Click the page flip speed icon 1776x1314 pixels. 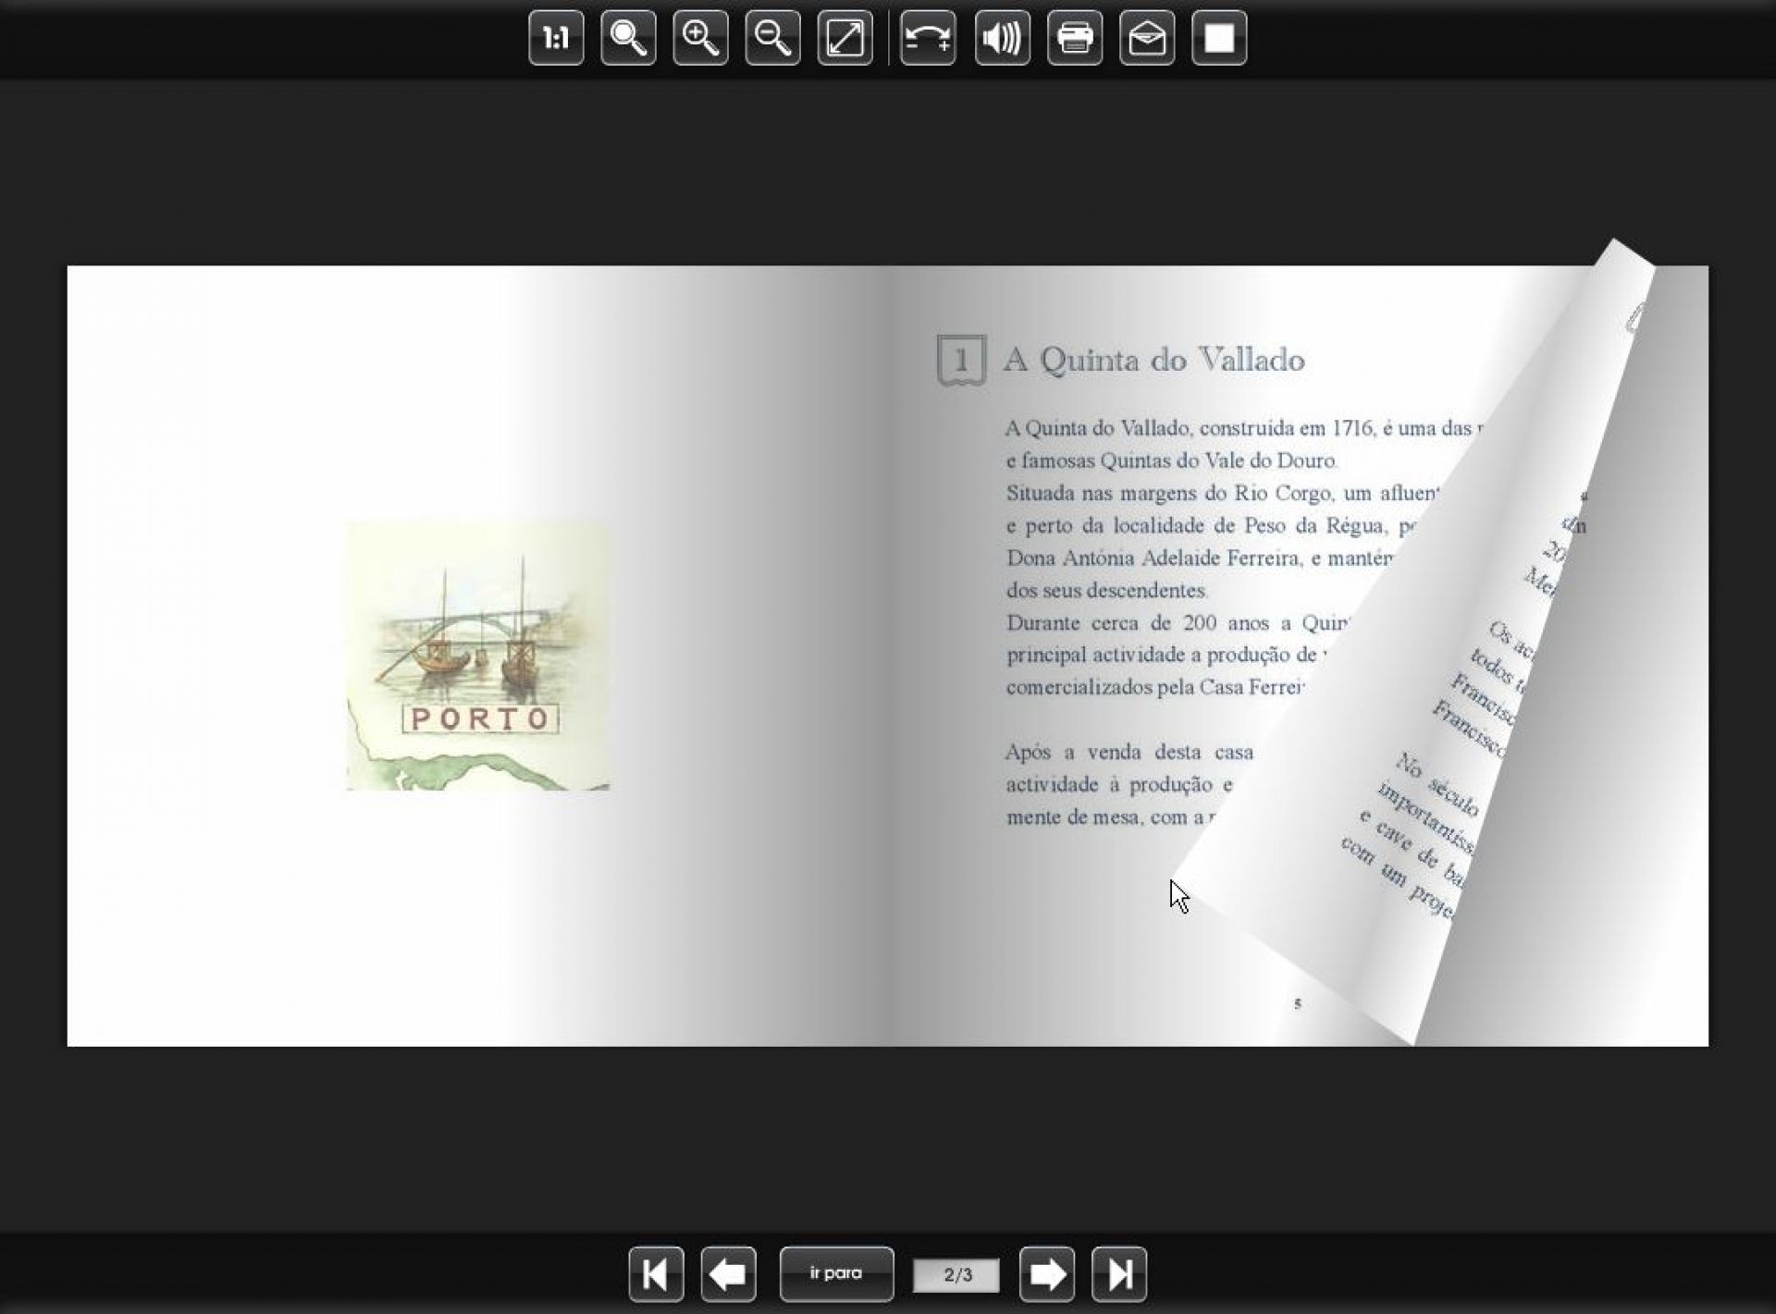pyautogui.click(x=928, y=38)
